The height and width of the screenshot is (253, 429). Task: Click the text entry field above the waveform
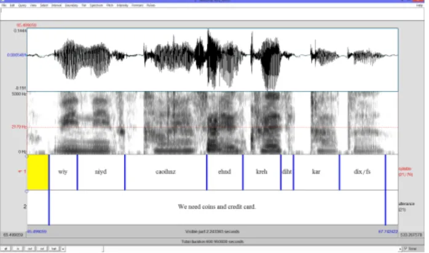click(212, 14)
